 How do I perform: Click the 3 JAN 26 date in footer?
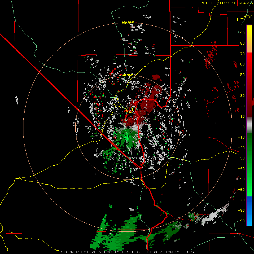[170, 252]
